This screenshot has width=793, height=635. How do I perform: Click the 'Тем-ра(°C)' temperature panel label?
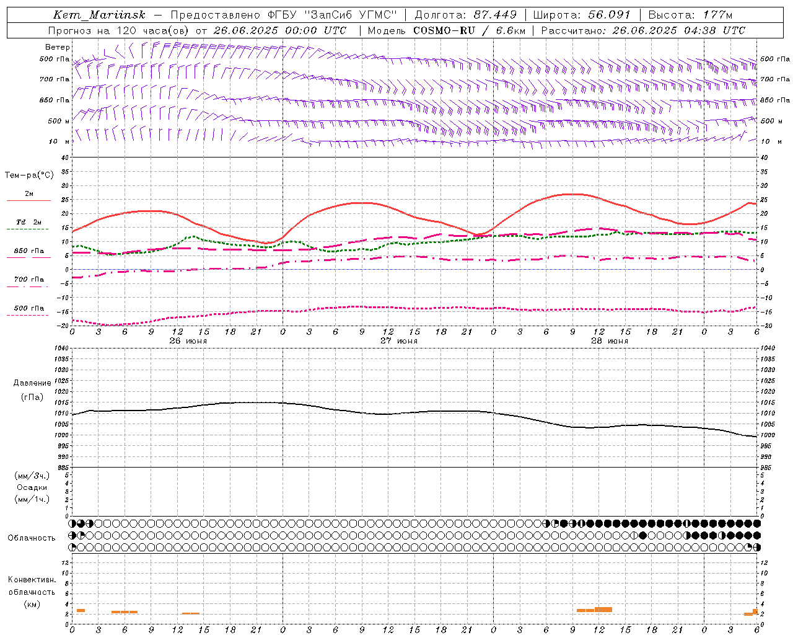tap(29, 175)
